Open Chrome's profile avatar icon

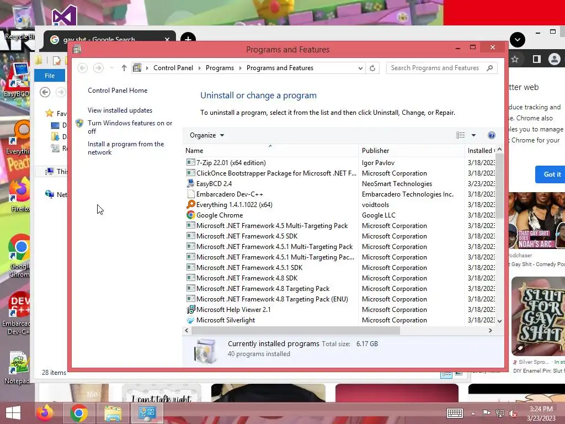coord(554,59)
